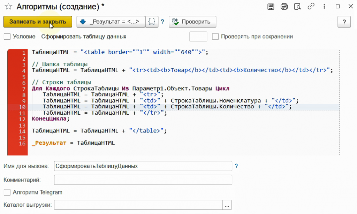Open the vertical three-dots more menu
The width and height of the screenshot is (357, 214).
(324, 6)
